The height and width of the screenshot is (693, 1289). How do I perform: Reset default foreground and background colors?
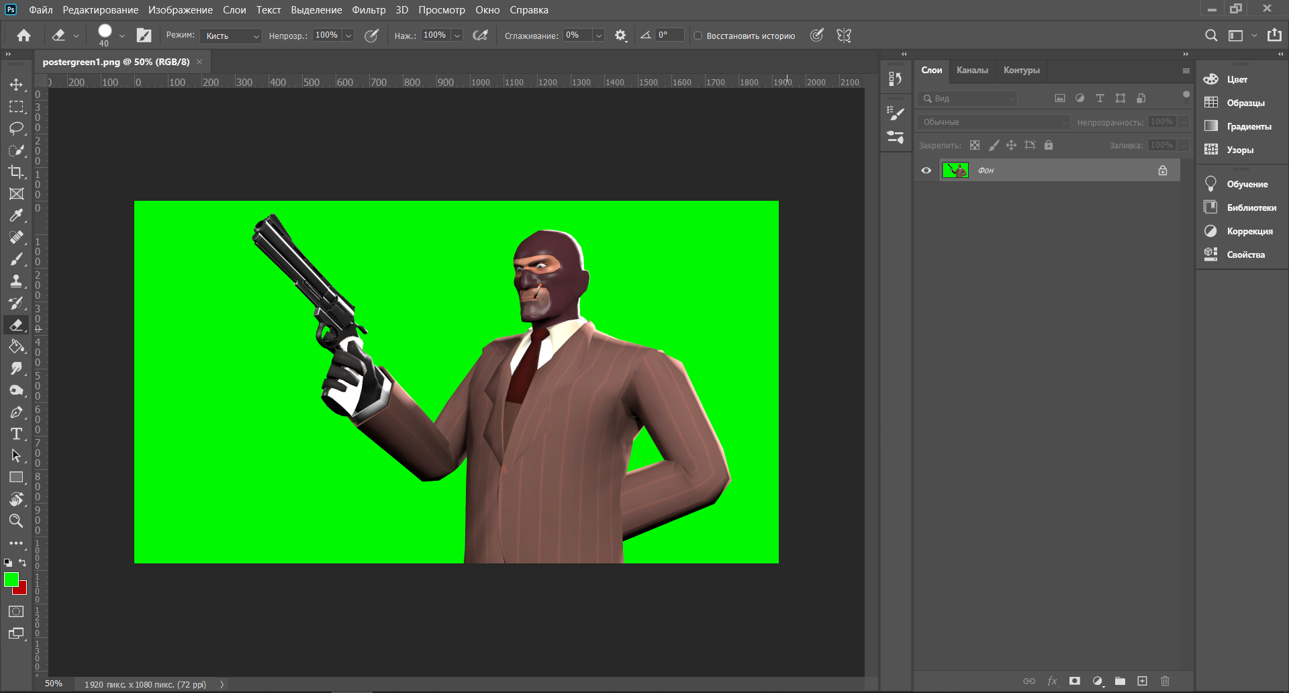[x=8, y=563]
